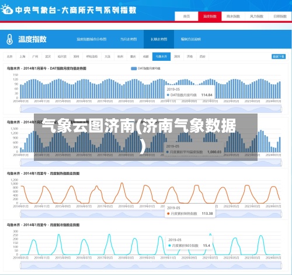Choose the 呼和浩特 city tab
Viewport: 292px width, 275px height.
(x=92, y=57)
